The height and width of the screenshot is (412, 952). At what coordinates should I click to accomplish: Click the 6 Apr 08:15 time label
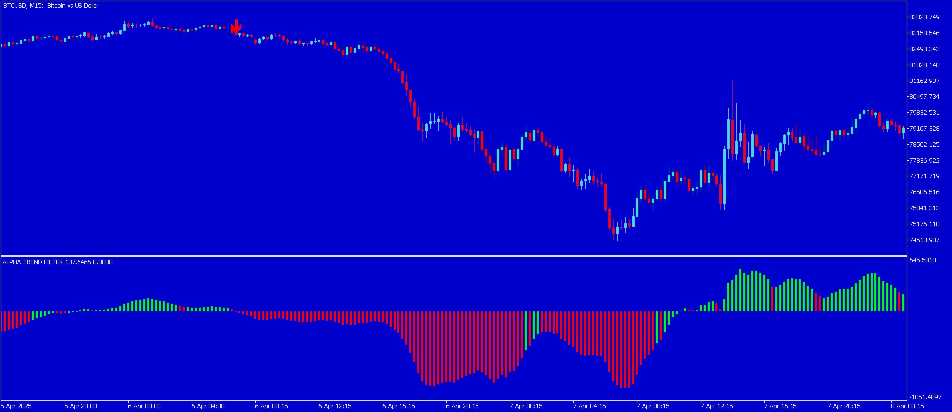tap(272, 406)
